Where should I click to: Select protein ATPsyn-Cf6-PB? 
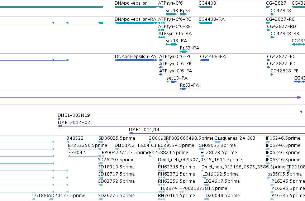[x=175, y=64]
